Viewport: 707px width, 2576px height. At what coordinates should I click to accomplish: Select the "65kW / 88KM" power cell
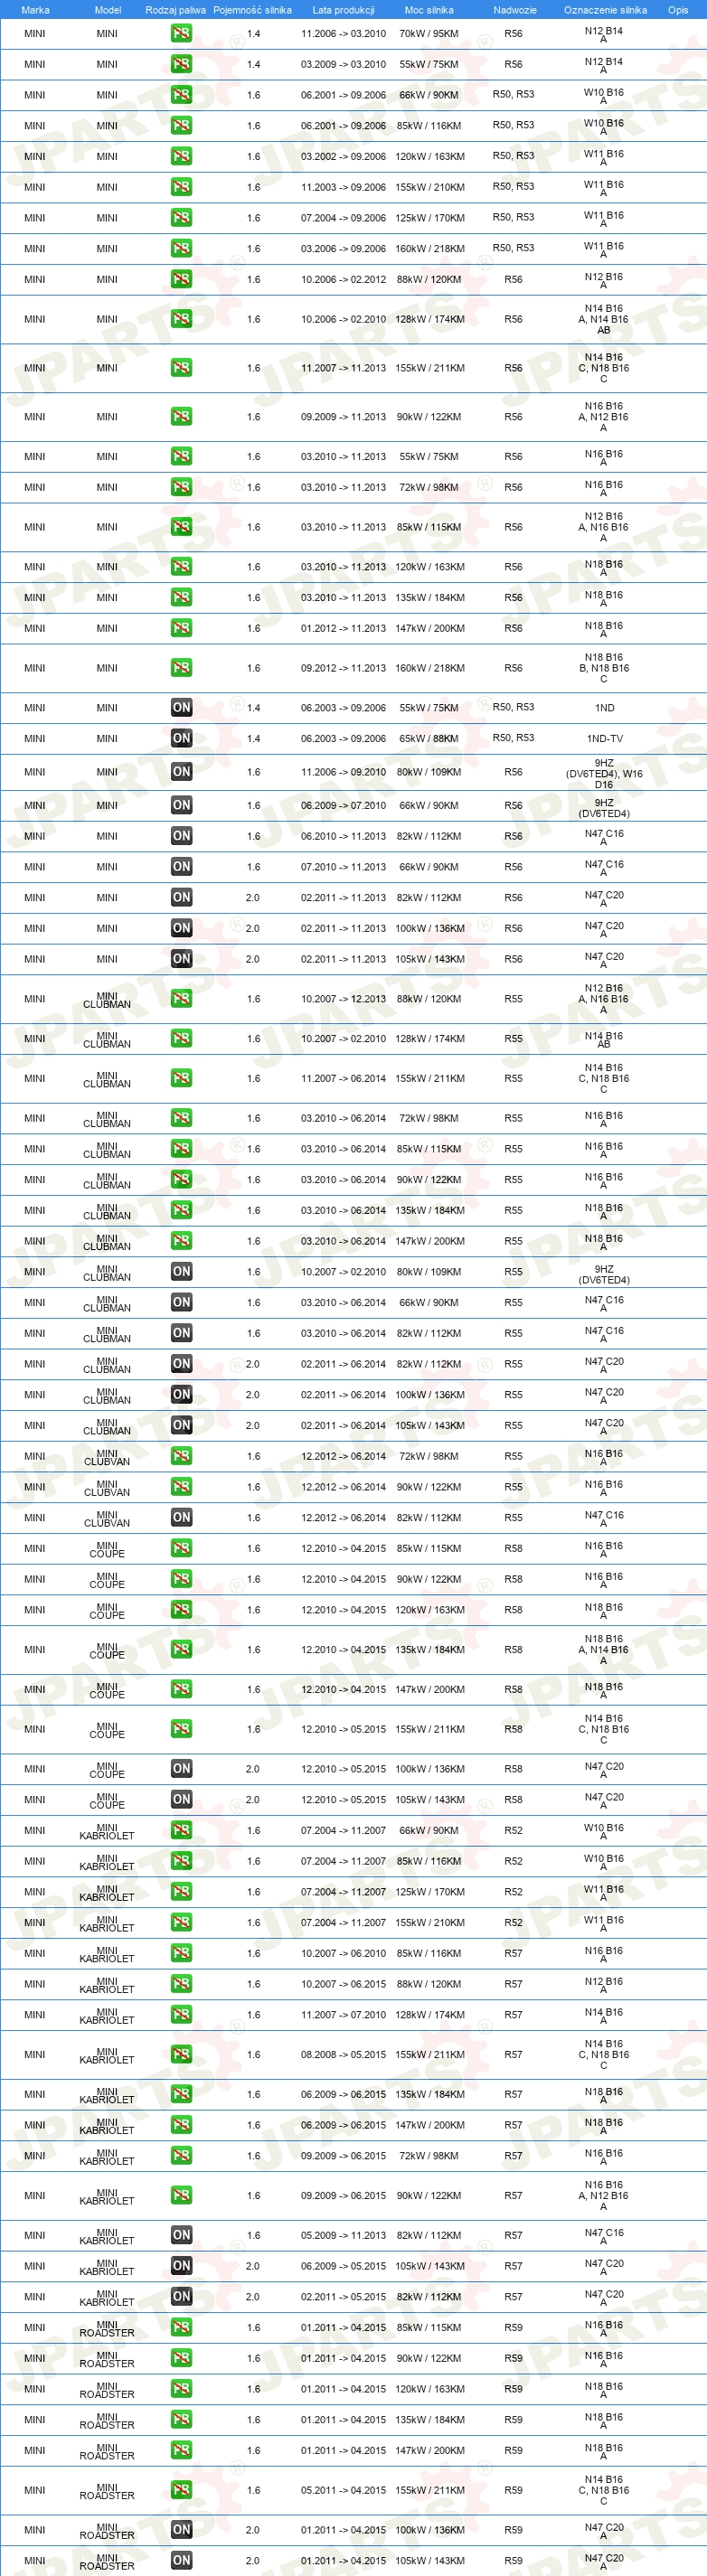click(x=429, y=739)
